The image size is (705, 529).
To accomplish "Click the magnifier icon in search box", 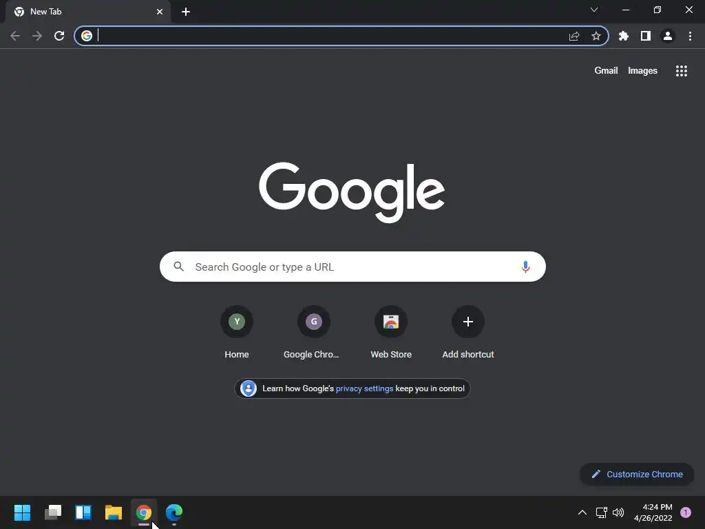I will click(179, 267).
